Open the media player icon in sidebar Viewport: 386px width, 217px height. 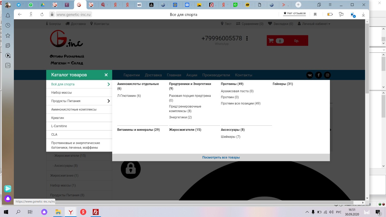click(8, 55)
